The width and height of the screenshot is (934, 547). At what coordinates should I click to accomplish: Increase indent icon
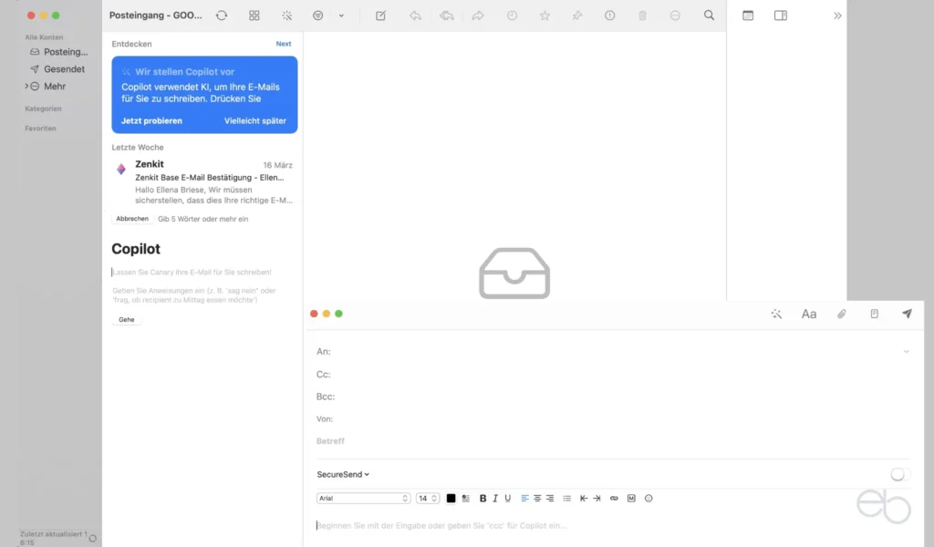[x=597, y=498]
